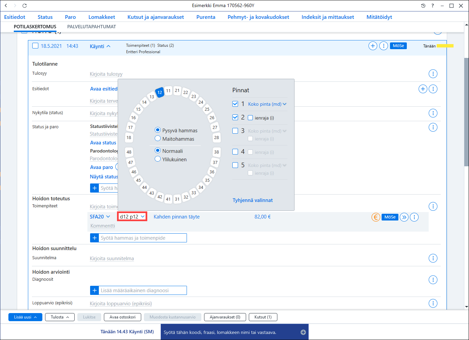Click the Avaa ostoskori button

click(123, 317)
